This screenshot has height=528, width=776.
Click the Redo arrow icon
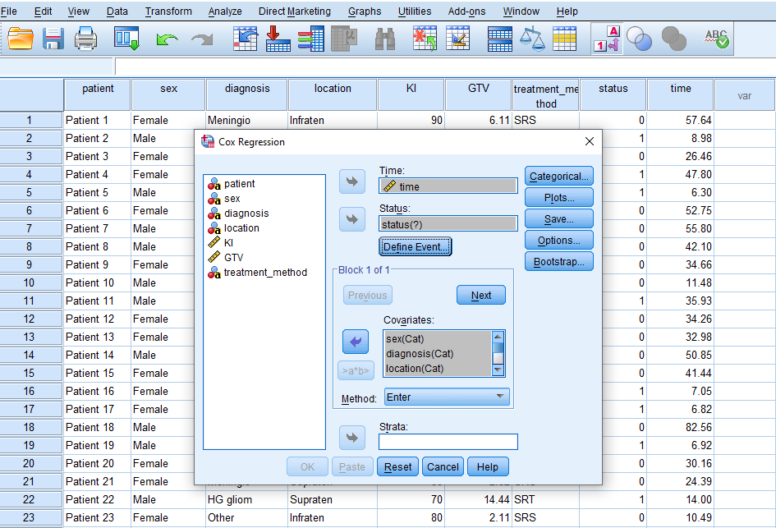202,39
